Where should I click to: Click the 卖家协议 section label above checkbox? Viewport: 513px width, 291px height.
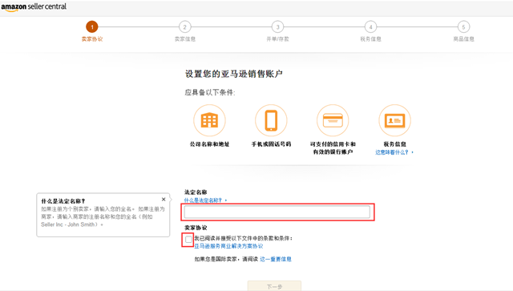click(x=196, y=228)
